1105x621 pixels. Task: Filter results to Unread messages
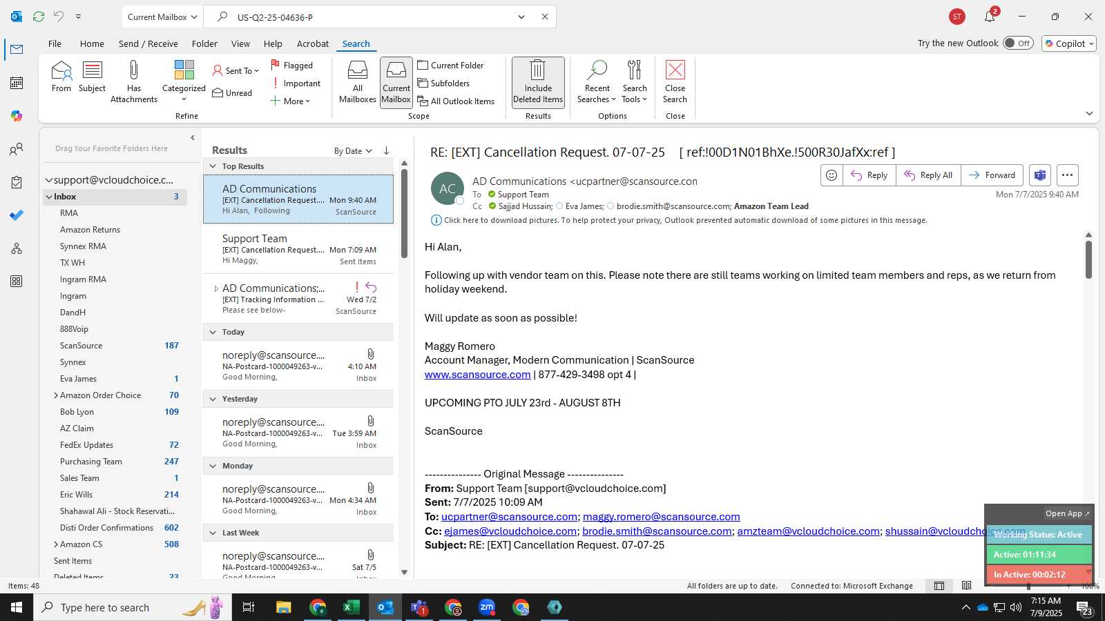click(x=232, y=93)
